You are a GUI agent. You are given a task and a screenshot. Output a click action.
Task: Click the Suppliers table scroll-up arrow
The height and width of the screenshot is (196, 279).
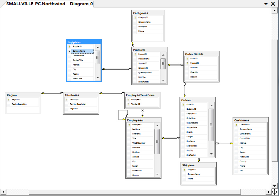[x=98, y=47]
